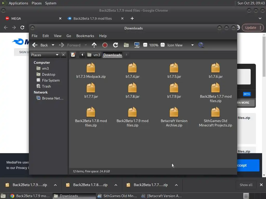Select the Trash item in sidebar
The height and width of the screenshot is (199, 266).
click(46, 86)
